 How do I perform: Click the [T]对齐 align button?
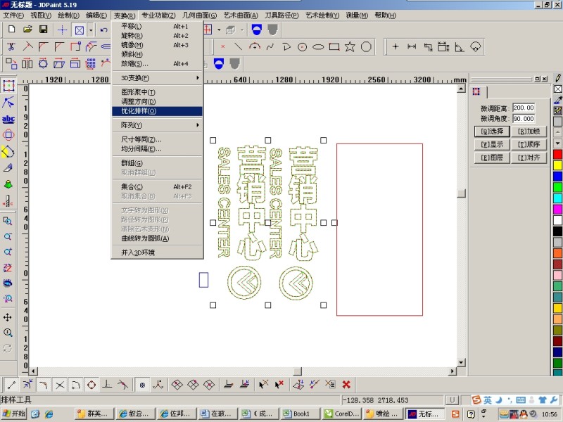pyautogui.click(x=529, y=158)
